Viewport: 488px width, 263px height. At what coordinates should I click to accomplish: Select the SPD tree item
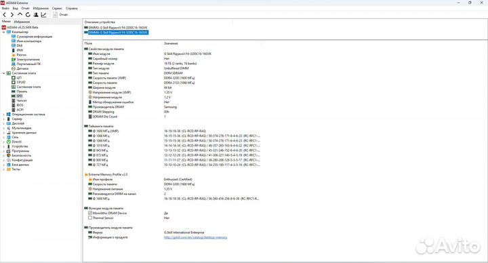19,96
